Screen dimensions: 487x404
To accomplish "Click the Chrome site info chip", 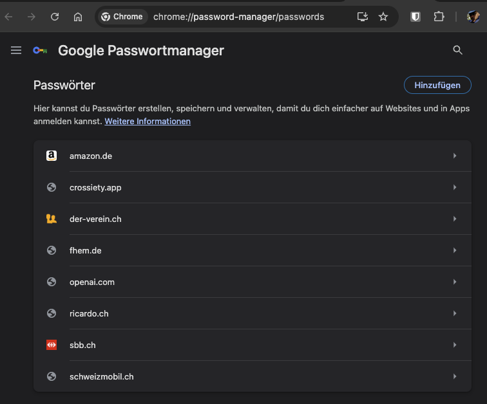I will pyautogui.click(x=122, y=17).
